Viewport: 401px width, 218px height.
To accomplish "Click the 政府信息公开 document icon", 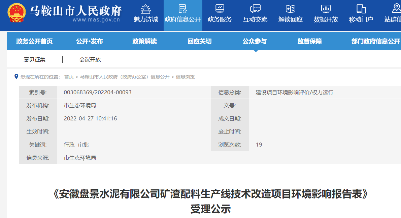I will pyautogui.click(x=182, y=9).
